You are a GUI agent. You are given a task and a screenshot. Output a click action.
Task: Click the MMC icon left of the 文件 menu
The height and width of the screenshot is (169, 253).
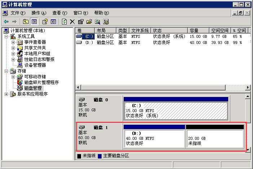point(5,13)
